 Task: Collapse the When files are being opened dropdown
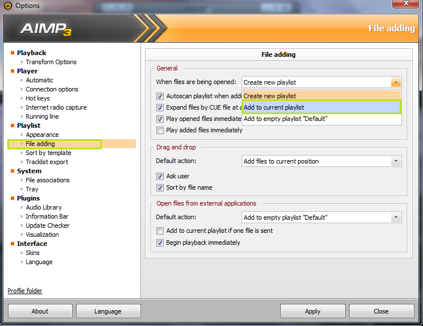click(396, 82)
